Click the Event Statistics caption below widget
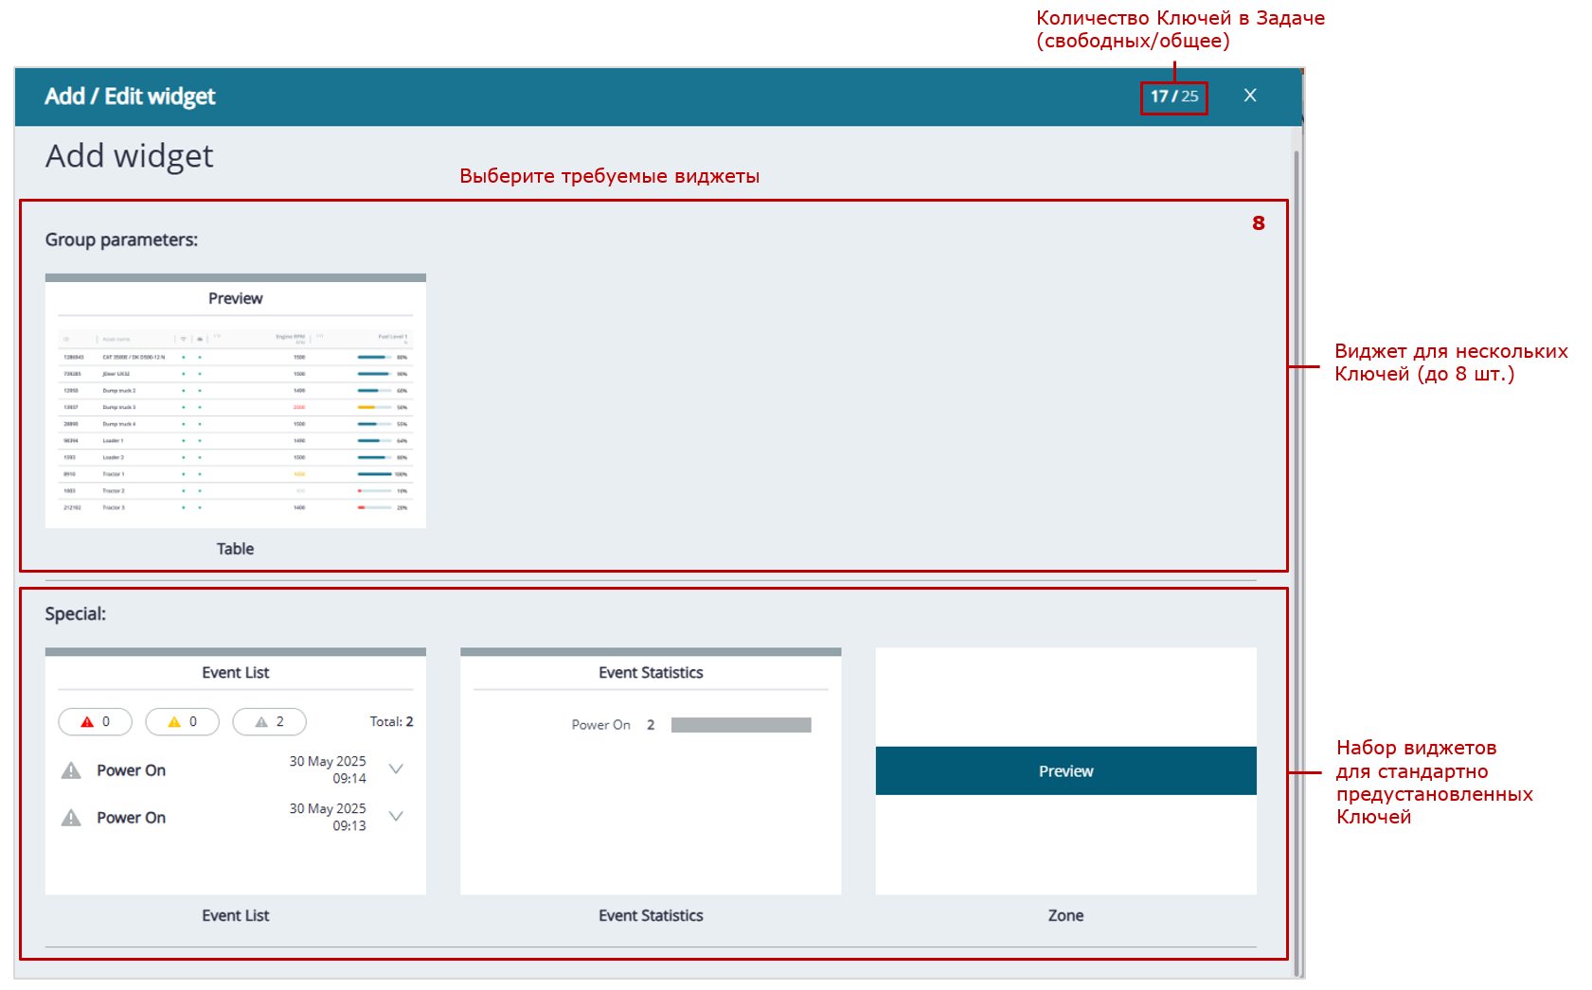 coord(651,915)
